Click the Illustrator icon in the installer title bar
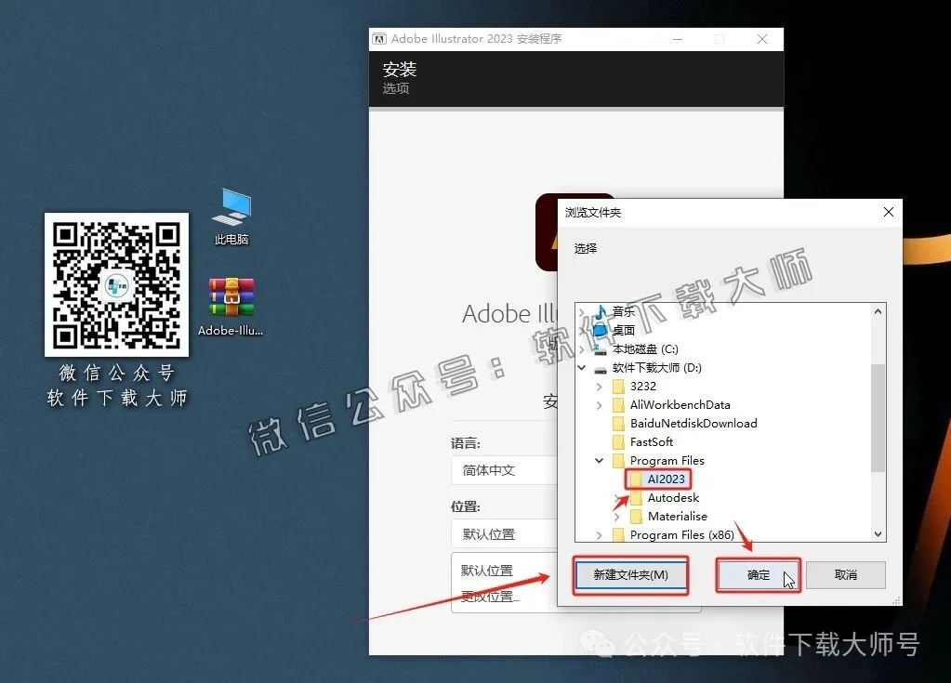This screenshot has width=951, height=683. (379, 38)
